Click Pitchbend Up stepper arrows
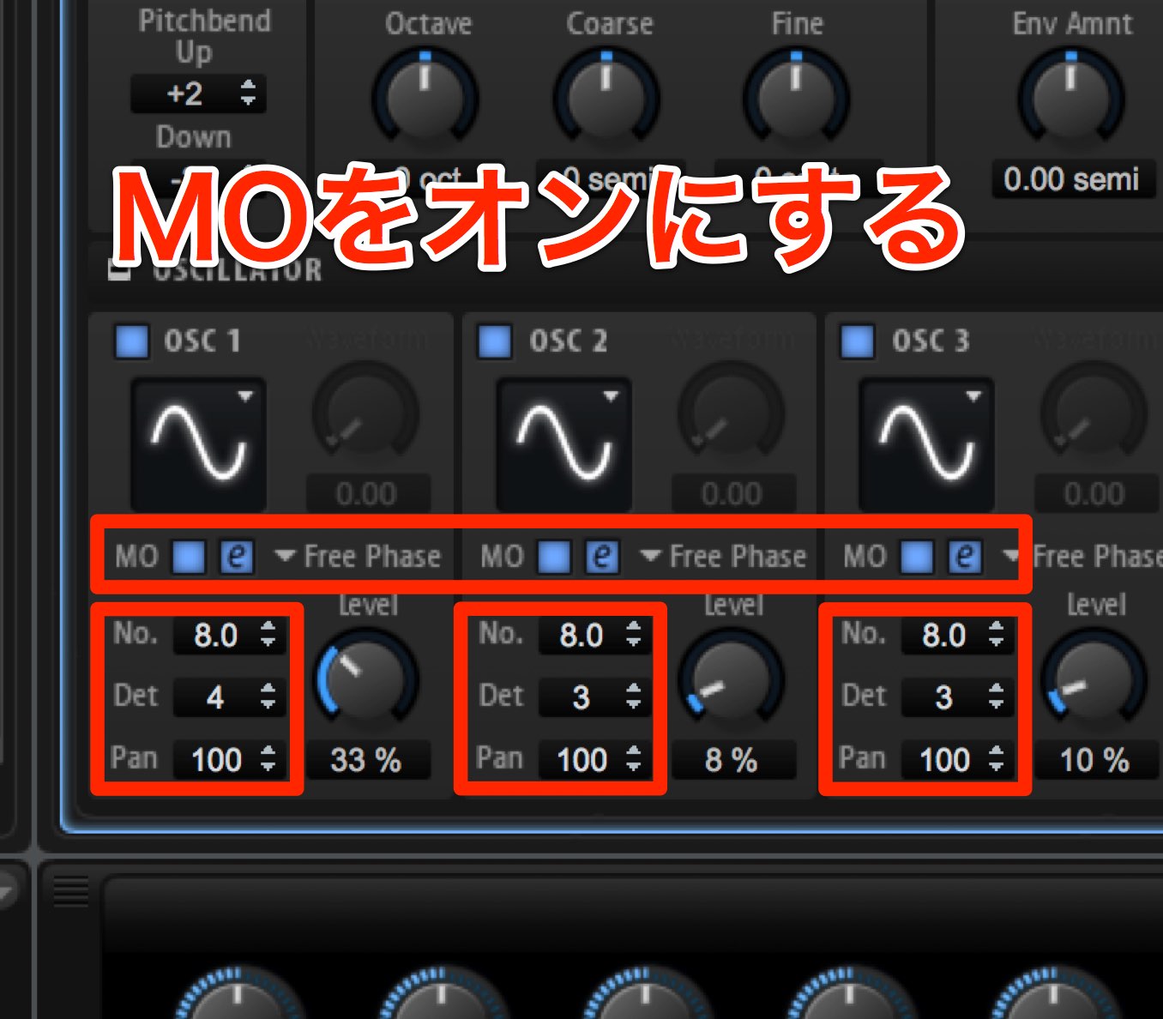1163x1019 pixels. [x=248, y=93]
